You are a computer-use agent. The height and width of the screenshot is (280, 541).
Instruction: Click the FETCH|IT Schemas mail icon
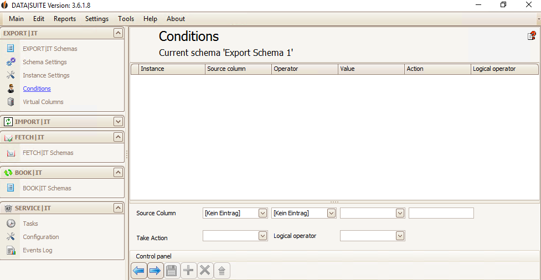[x=11, y=153]
